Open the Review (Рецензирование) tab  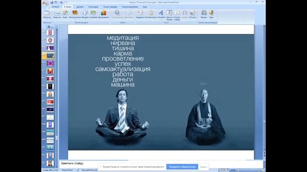[x=130, y=7]
